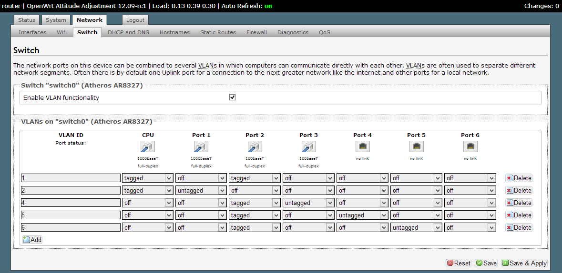Open Port 6 dropdown for VLAN 1

[470, 178]
